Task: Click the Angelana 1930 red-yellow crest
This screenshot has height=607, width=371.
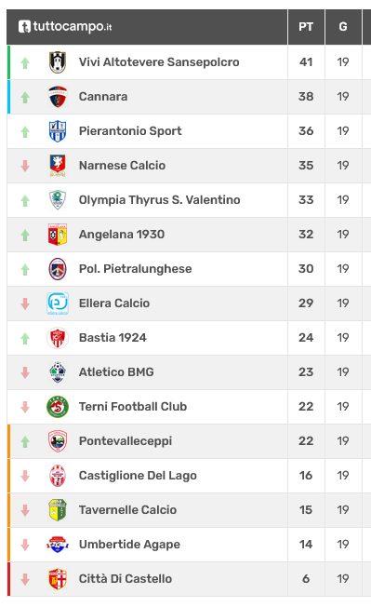Action: [x=58, y=235]
